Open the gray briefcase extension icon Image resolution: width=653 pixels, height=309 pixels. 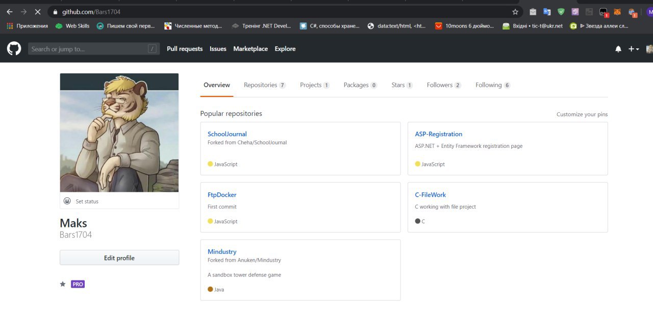click(x=533, y=12)
